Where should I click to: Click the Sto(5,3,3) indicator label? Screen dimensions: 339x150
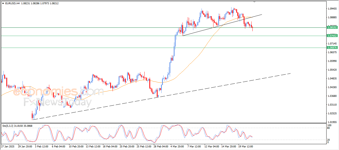[x=8, y=126]
